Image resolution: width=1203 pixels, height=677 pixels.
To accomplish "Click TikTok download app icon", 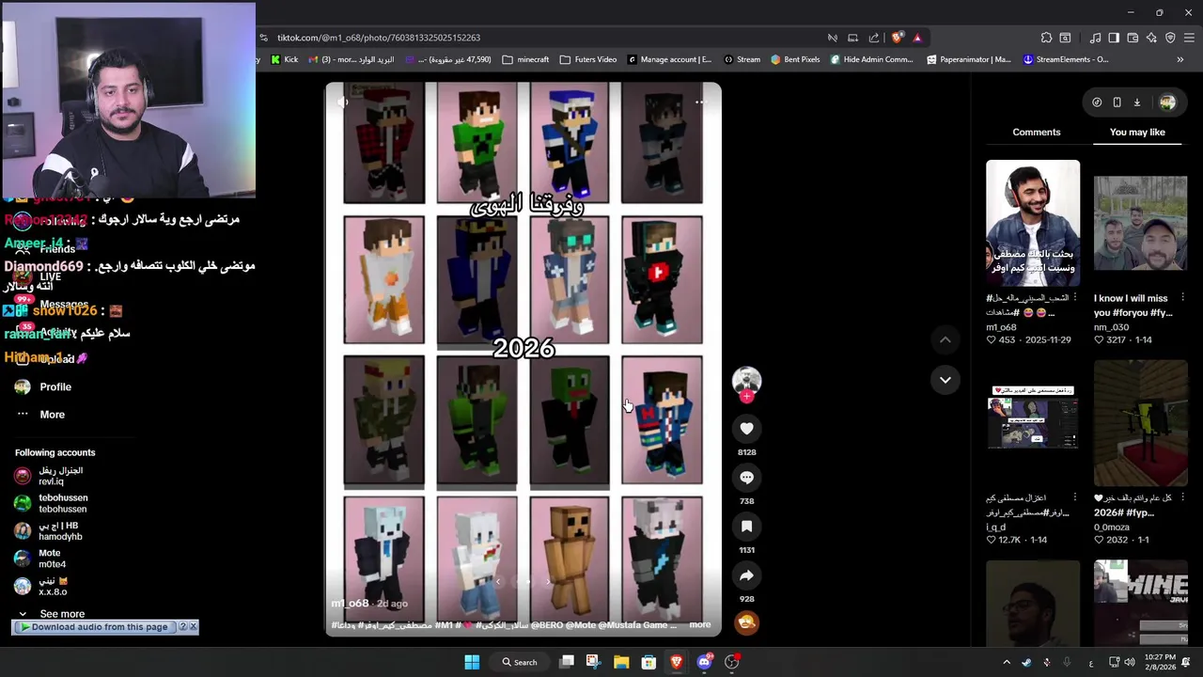I will [1136, 102].
